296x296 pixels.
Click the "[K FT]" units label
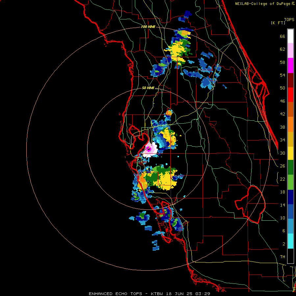tap(278, 23)
